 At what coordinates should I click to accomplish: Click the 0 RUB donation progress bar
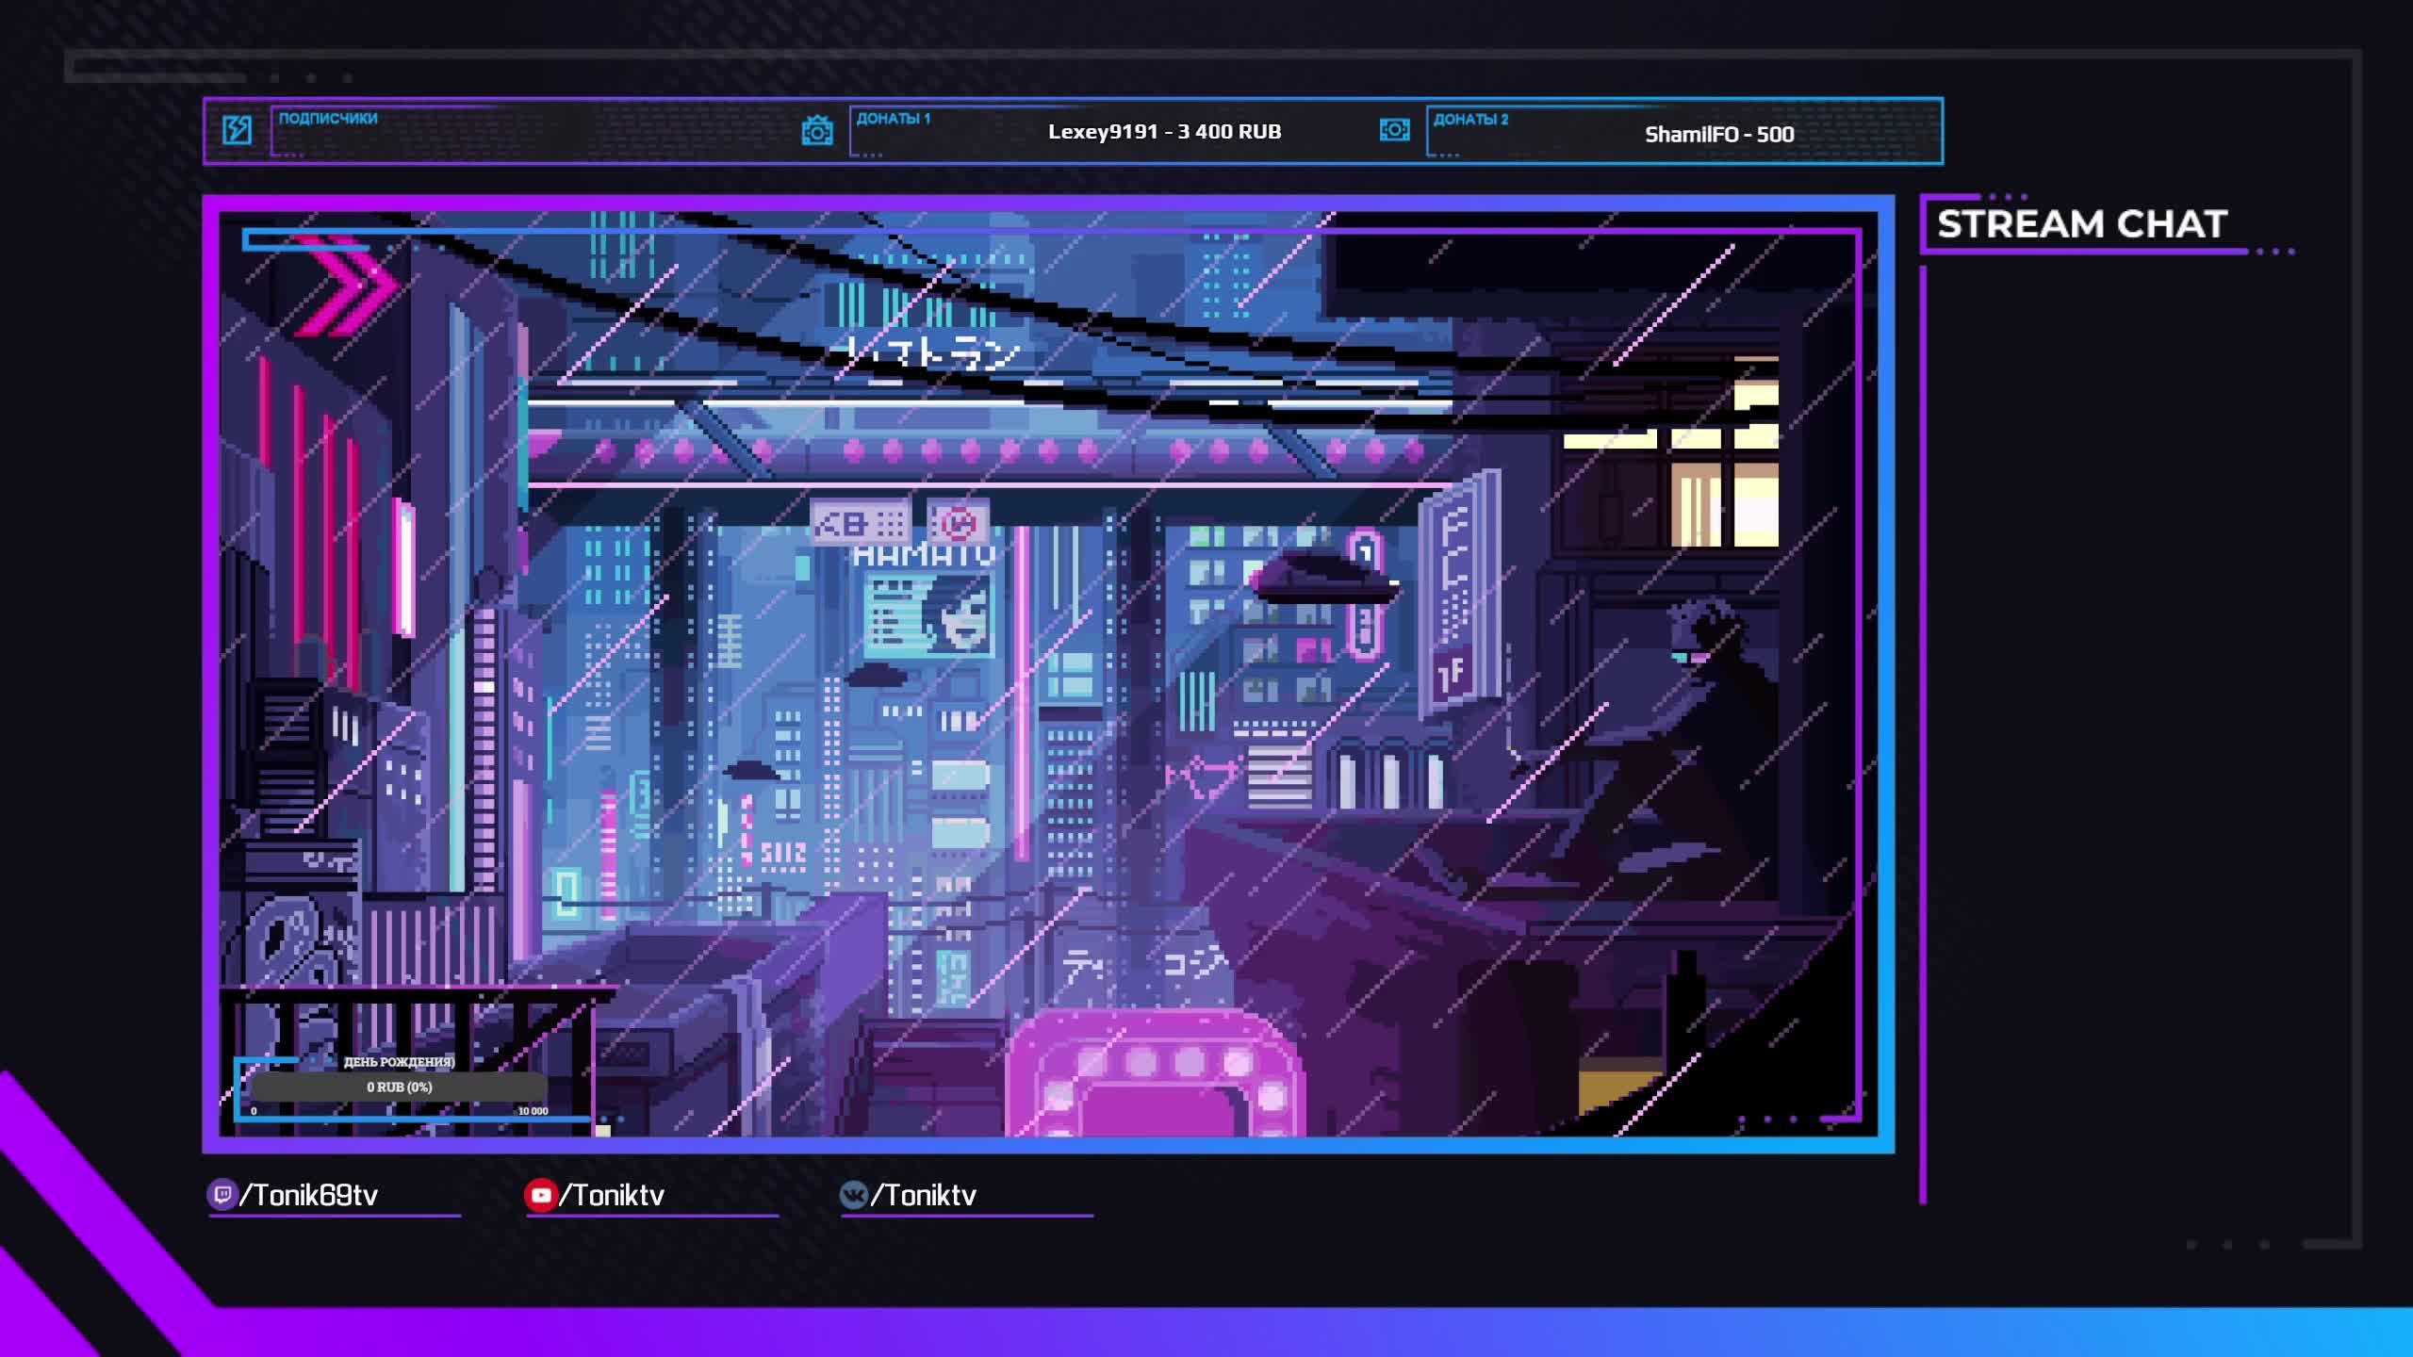399,1087
